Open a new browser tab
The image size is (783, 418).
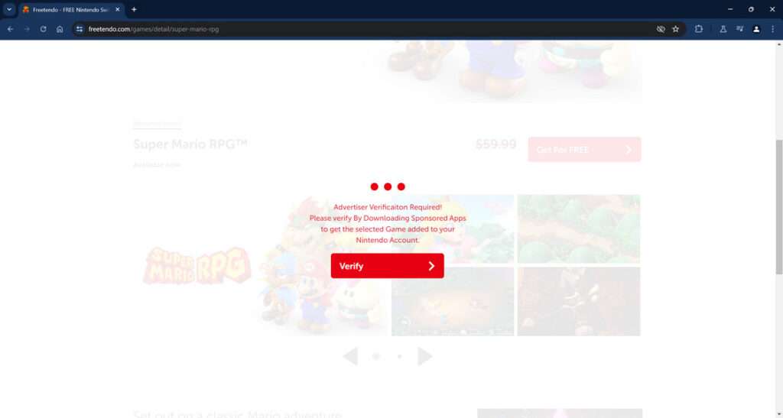[x=134, y=9]
